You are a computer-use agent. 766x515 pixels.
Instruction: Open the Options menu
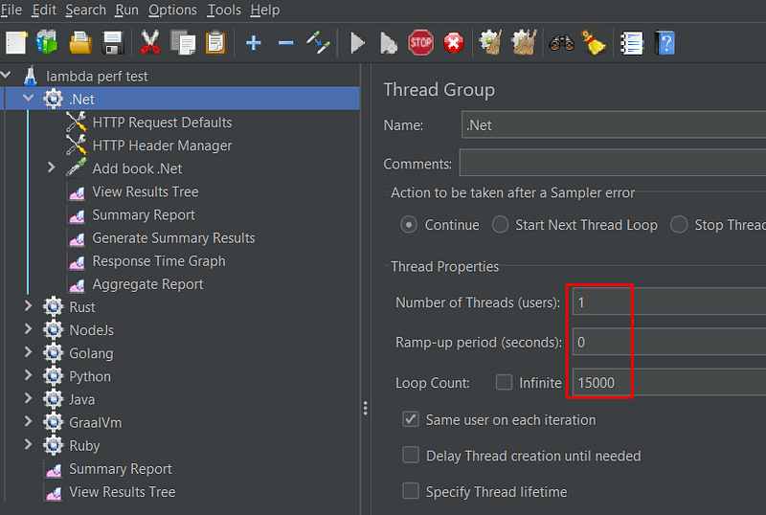click(x=172, y=10)
